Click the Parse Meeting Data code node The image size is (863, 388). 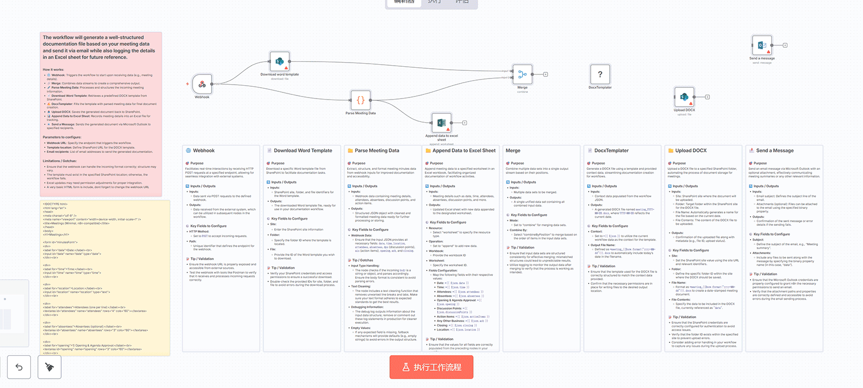pyautogui.click(x=360, y=100)
